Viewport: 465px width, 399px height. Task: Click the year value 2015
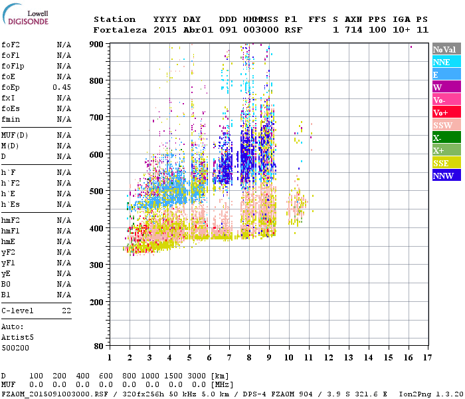(x=165, y=30)
